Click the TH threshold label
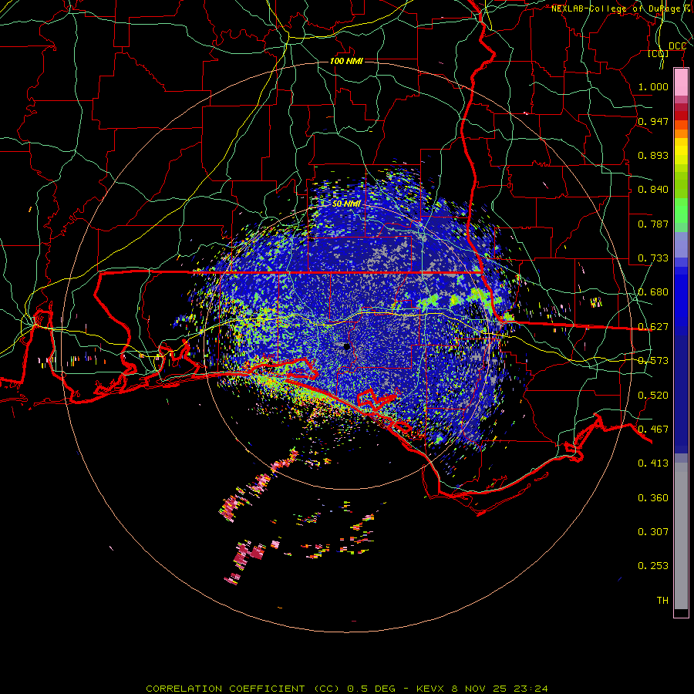The image size is (694, 694). click(662, 601)
